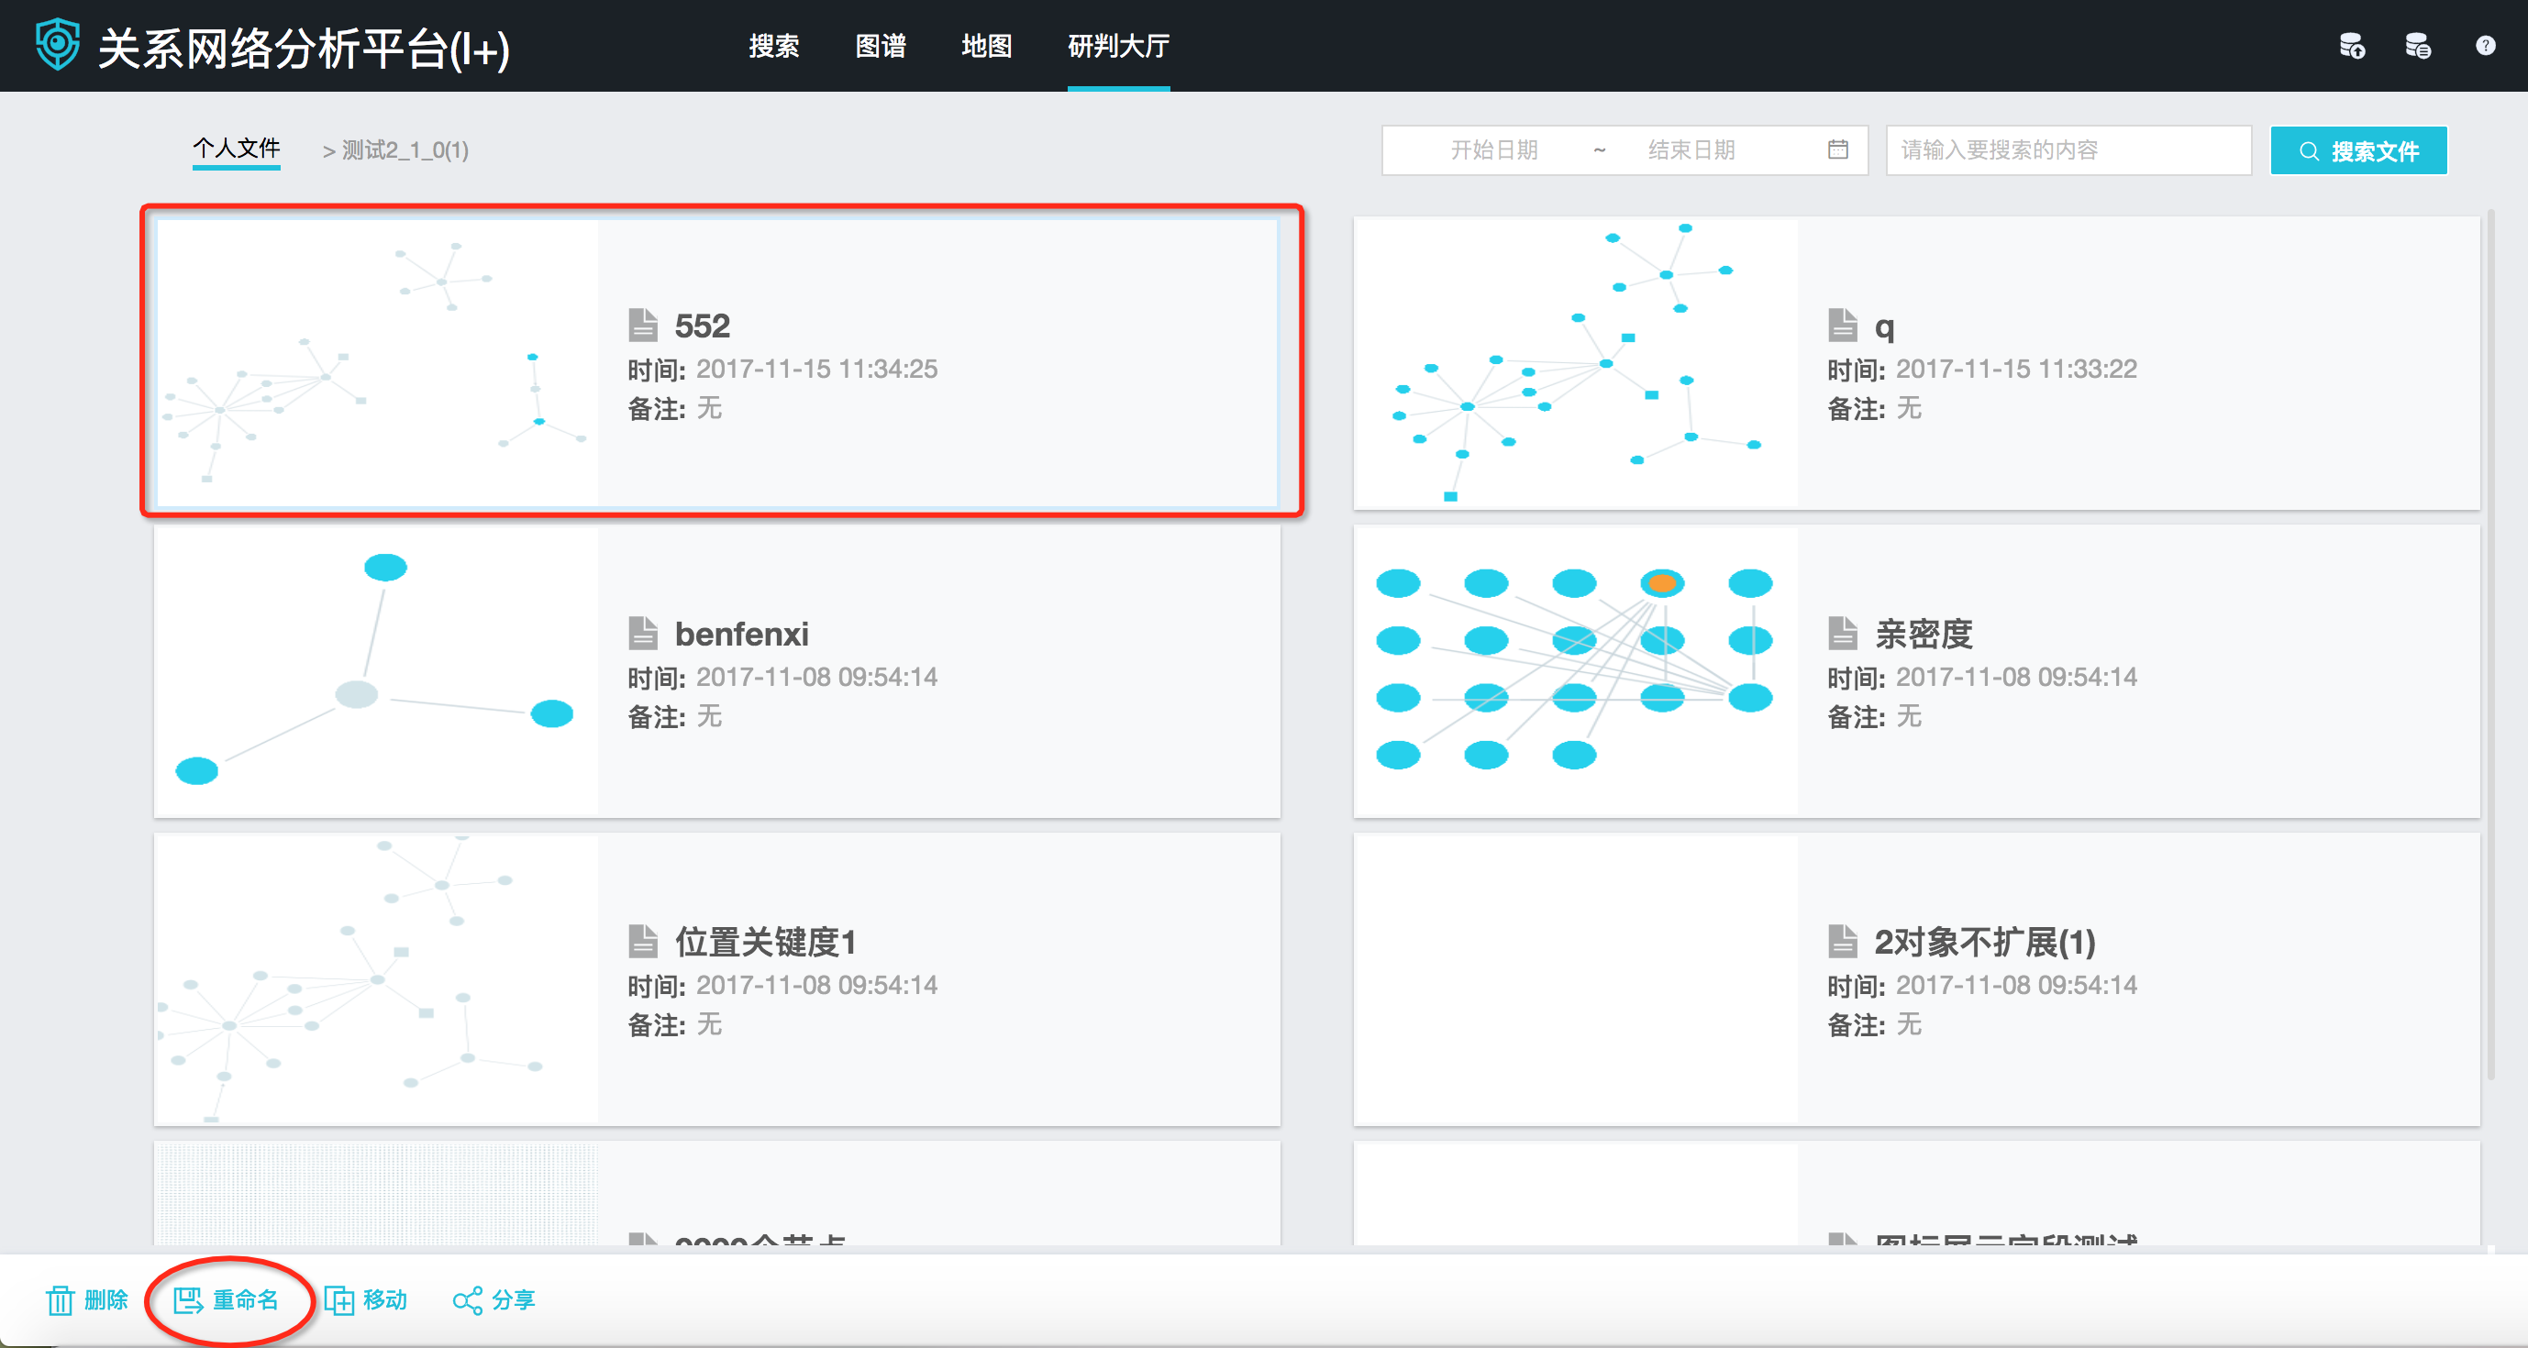2528x1348 pixels.
Task: Click the file icon beside 552
Action: [x=643, y=325]
